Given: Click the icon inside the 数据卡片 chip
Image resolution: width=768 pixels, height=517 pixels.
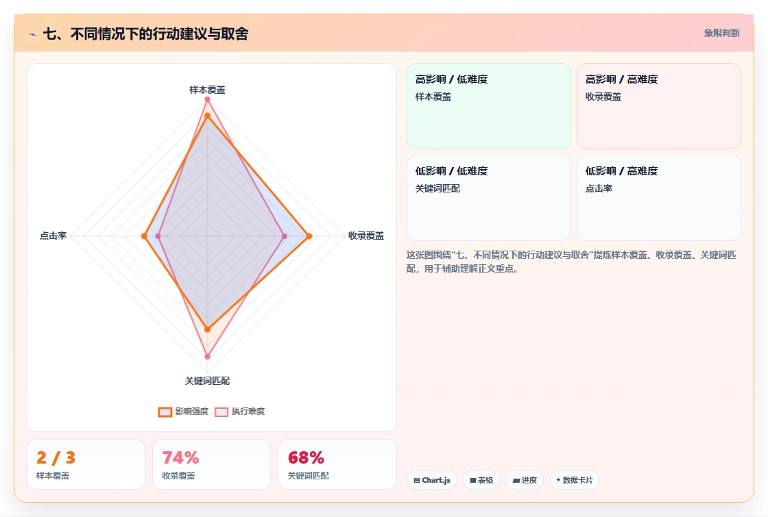Looking at the screenshot, I should pos(558,480).
